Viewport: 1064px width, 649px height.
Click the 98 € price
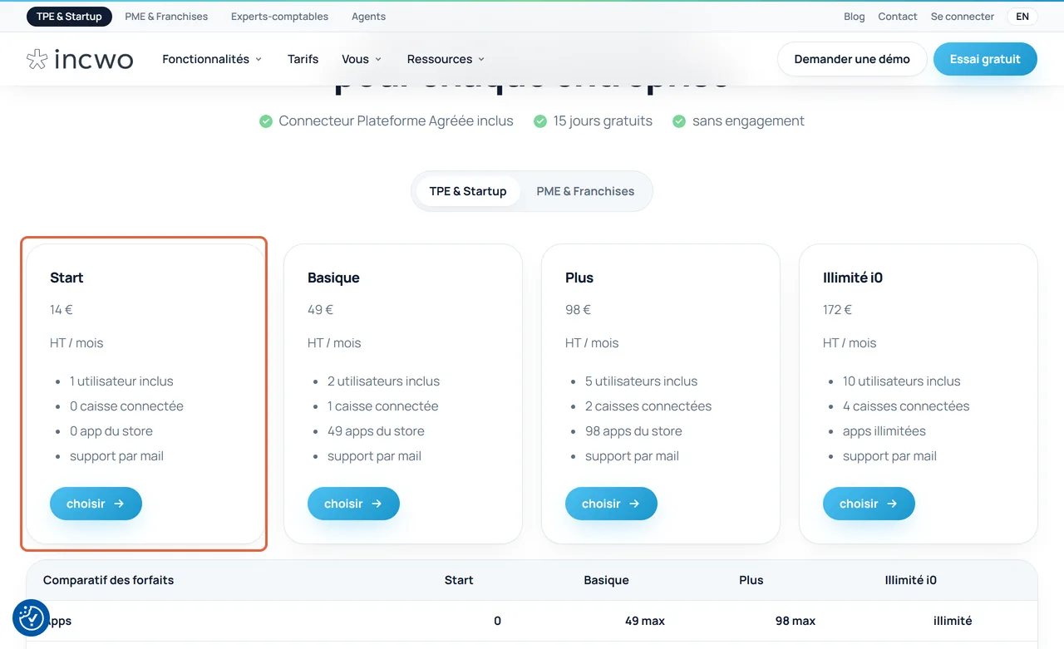tap(578, 310)
